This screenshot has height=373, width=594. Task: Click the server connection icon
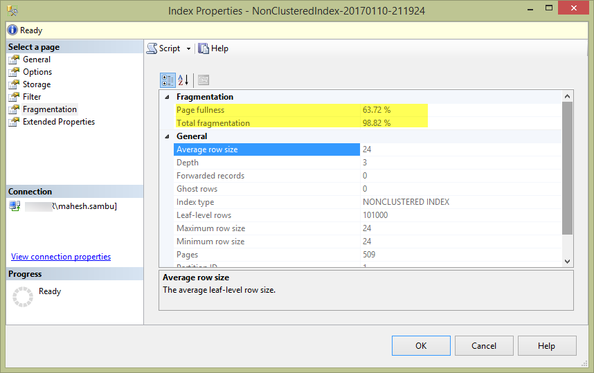pyautogui.click(x=15, y=206)
